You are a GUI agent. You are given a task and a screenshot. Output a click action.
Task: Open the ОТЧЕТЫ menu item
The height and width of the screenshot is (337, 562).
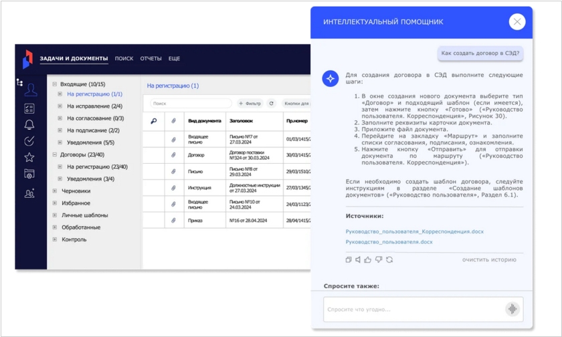point(151,59)
